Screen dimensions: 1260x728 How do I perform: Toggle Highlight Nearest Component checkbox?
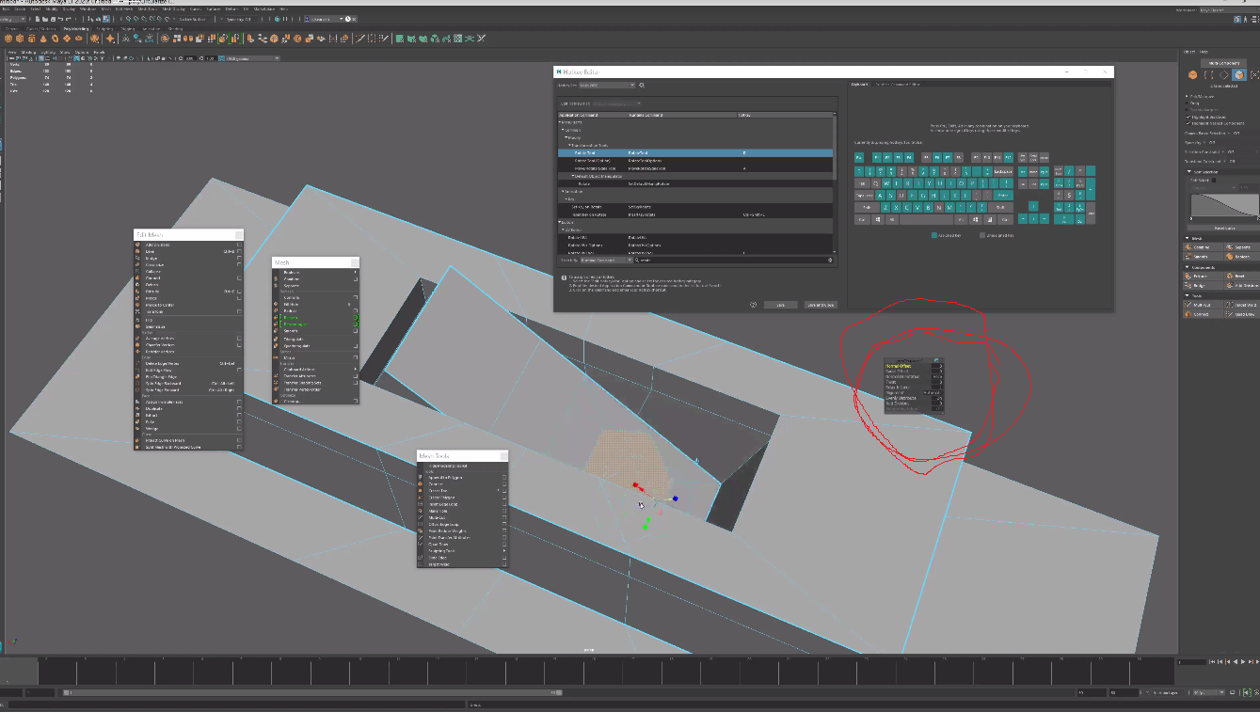point(1188,123)
